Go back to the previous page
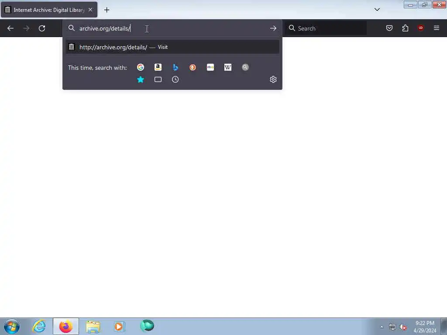 (10, 28)
